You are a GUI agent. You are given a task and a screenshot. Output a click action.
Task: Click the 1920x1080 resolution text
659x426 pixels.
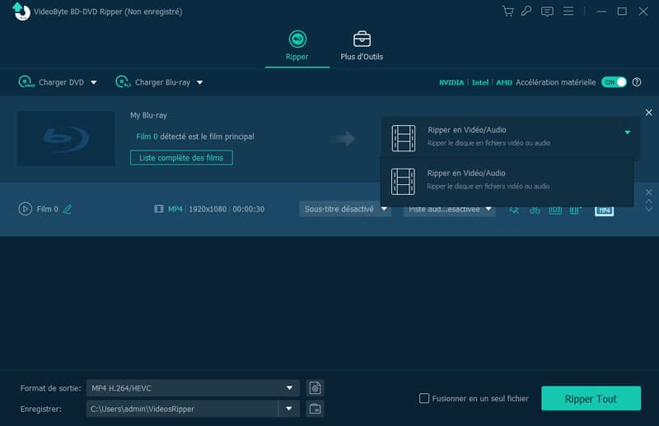(208, 209)
